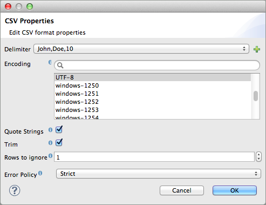Confirm with the OK button
This screenshot has height=205, width=266.
click(235, 190)
